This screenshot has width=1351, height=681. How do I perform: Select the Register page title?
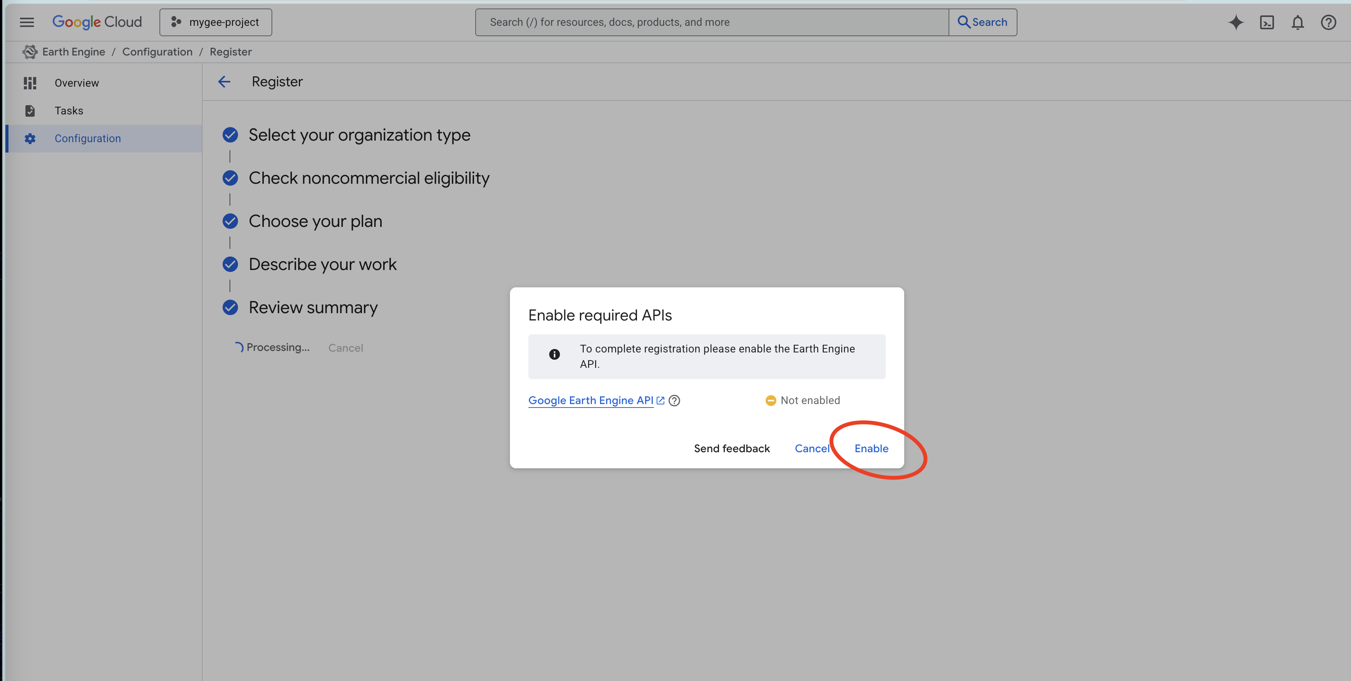pyautogui.click(x=277, y=81)
